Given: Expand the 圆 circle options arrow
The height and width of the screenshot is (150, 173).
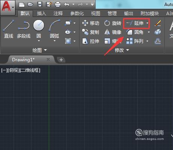Looking at the screenshot, I should click(x=39, y=41).
